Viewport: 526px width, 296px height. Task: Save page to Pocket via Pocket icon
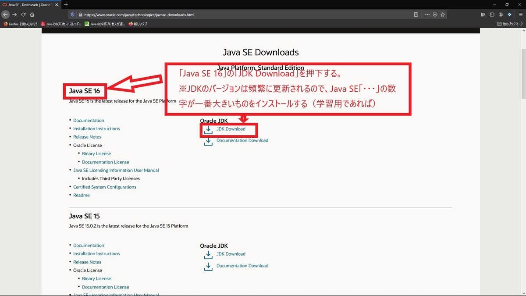(434, 14)
